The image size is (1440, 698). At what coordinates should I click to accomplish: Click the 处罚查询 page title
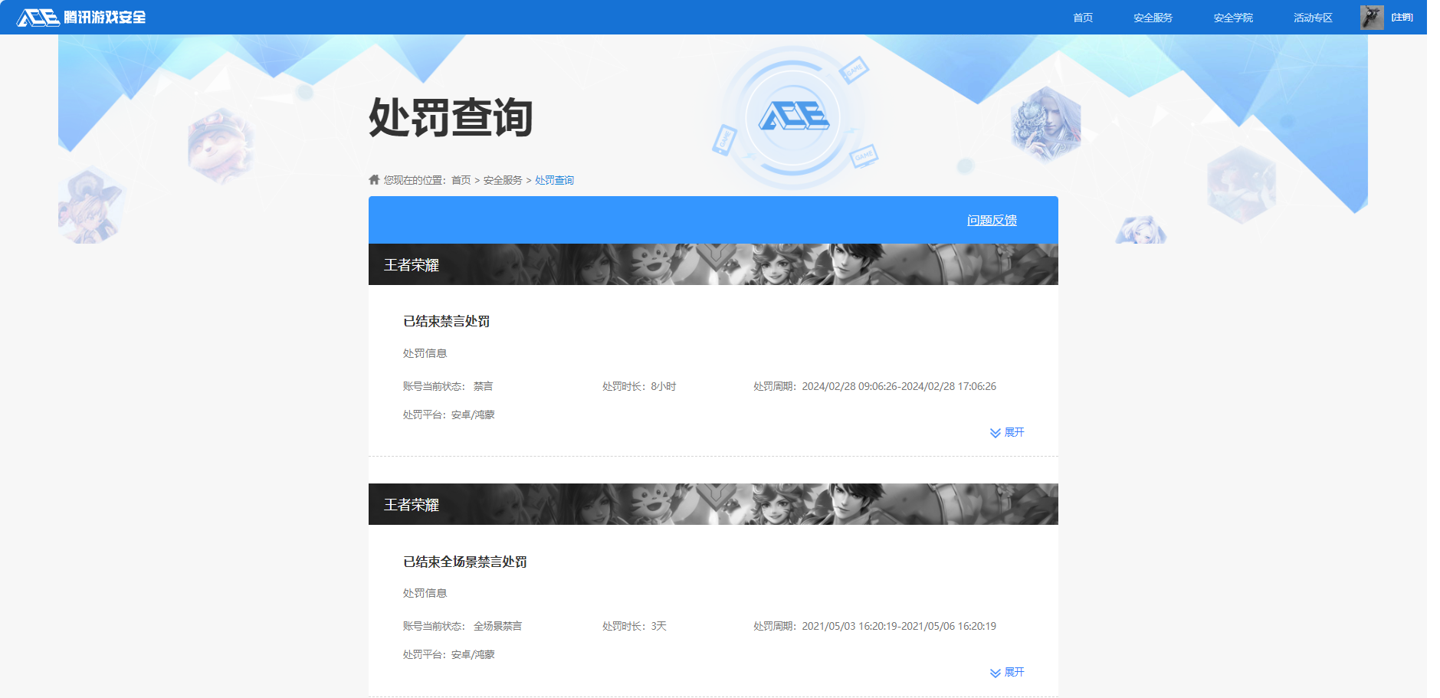click(x=451, y=117)
